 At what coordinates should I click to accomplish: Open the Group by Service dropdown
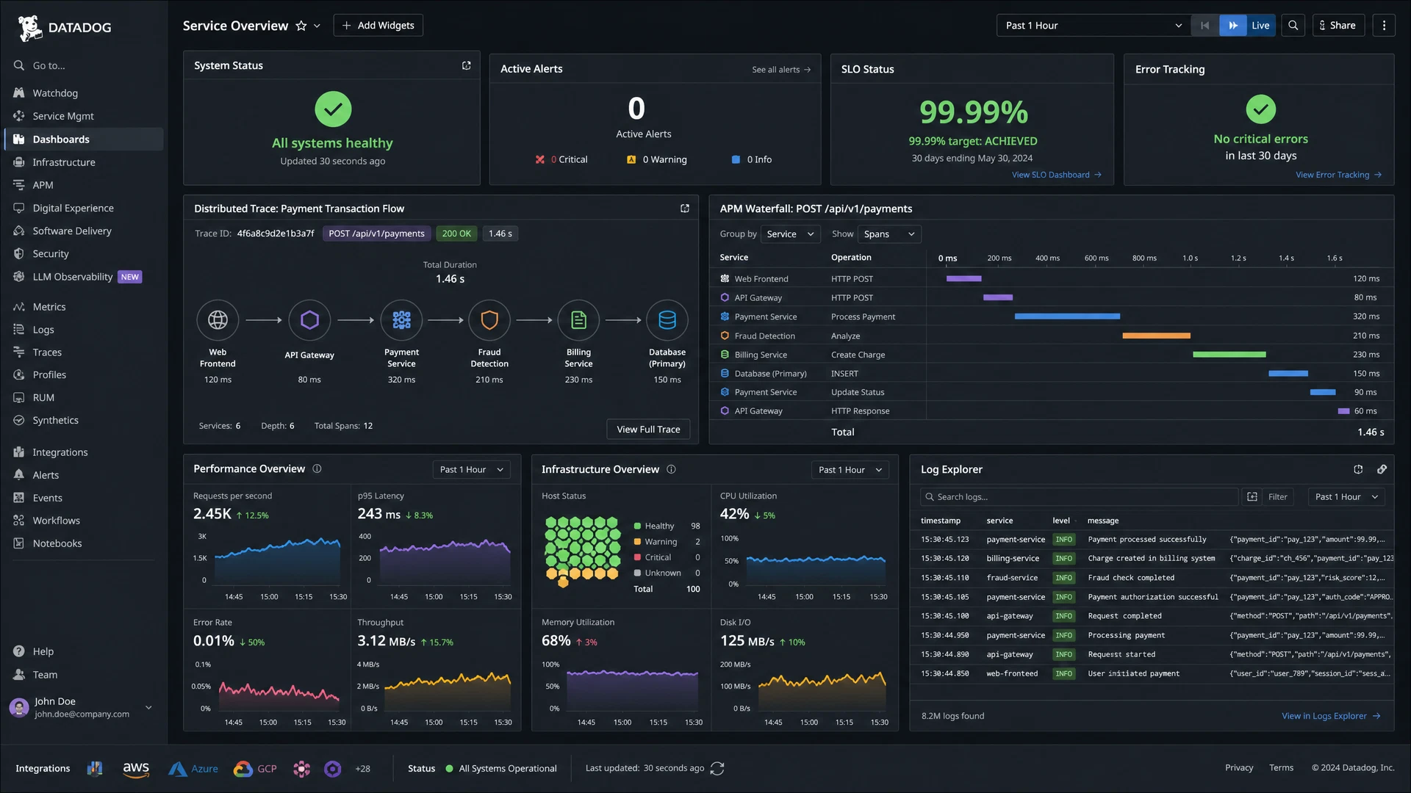(790, 234)
